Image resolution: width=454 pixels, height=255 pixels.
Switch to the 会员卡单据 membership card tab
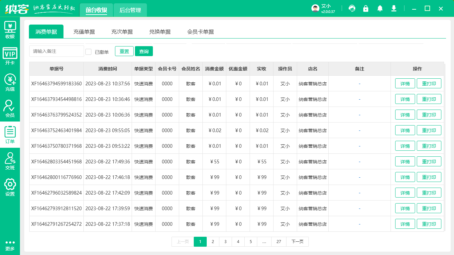(x=200, y=32)
